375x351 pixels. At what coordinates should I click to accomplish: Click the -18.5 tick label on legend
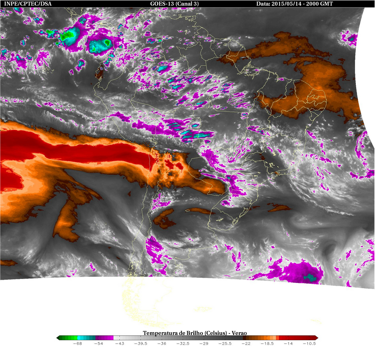(x=267, y=343)
